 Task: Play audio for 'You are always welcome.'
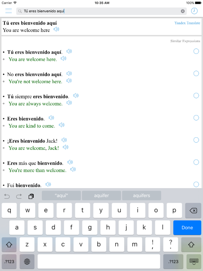click(x=69, y=103)
